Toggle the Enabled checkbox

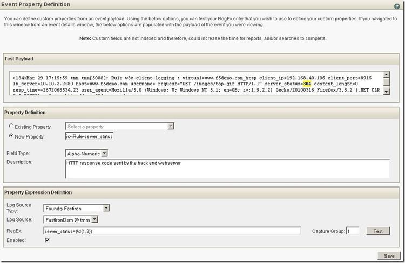click(48, 240)
